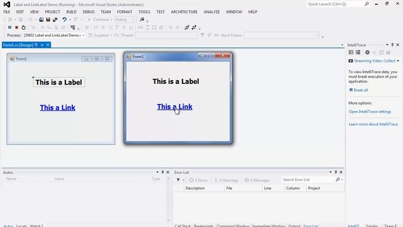Restart debugging with the circular arrow icon
The image size is (403, 227).
[x=23, y=27]
